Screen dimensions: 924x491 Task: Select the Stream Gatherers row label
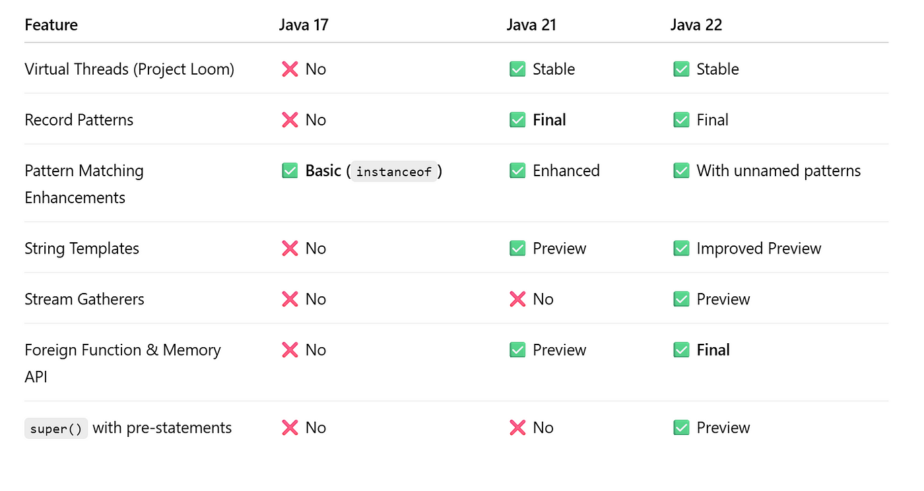coord(84,300)
